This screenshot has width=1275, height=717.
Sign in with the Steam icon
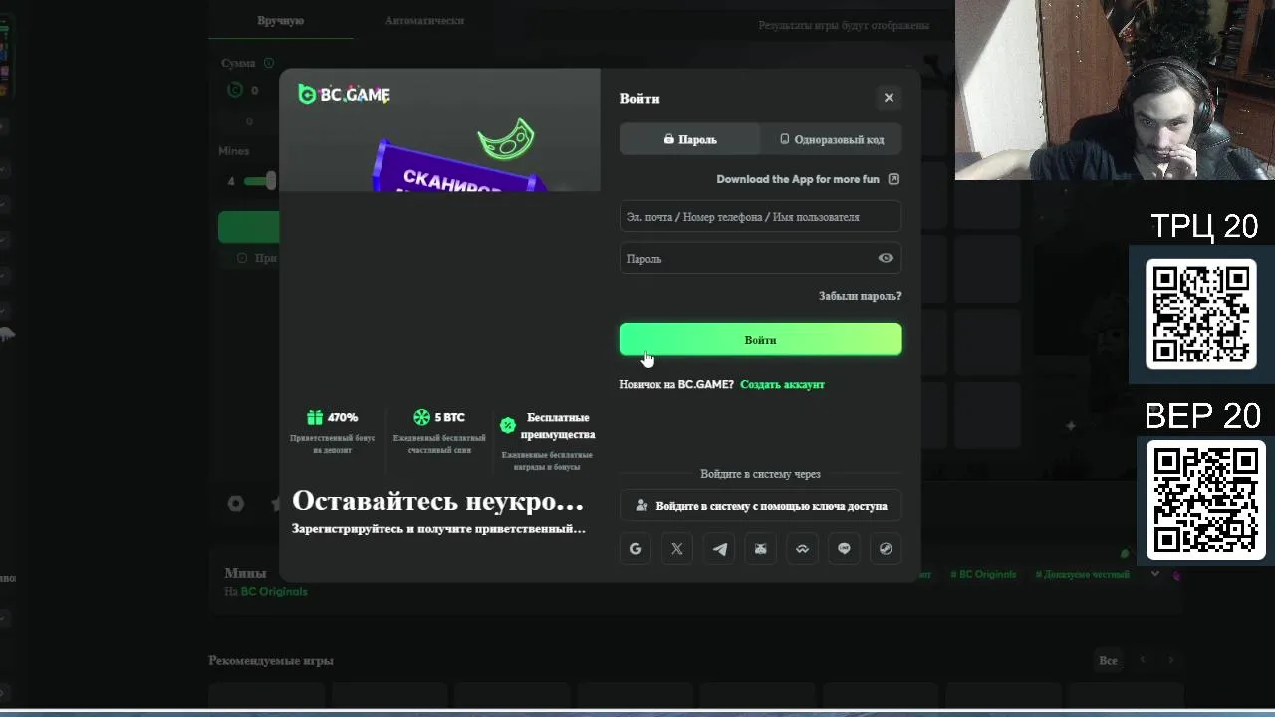point(886,548)
